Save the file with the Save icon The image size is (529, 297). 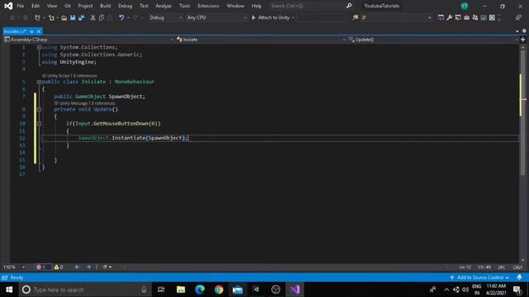[x=73, y=17]
